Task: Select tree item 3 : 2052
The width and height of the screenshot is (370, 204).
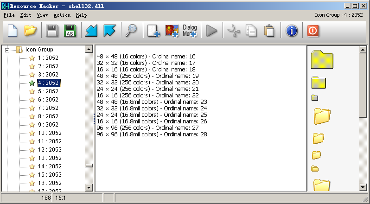Action: click(48, 75)
